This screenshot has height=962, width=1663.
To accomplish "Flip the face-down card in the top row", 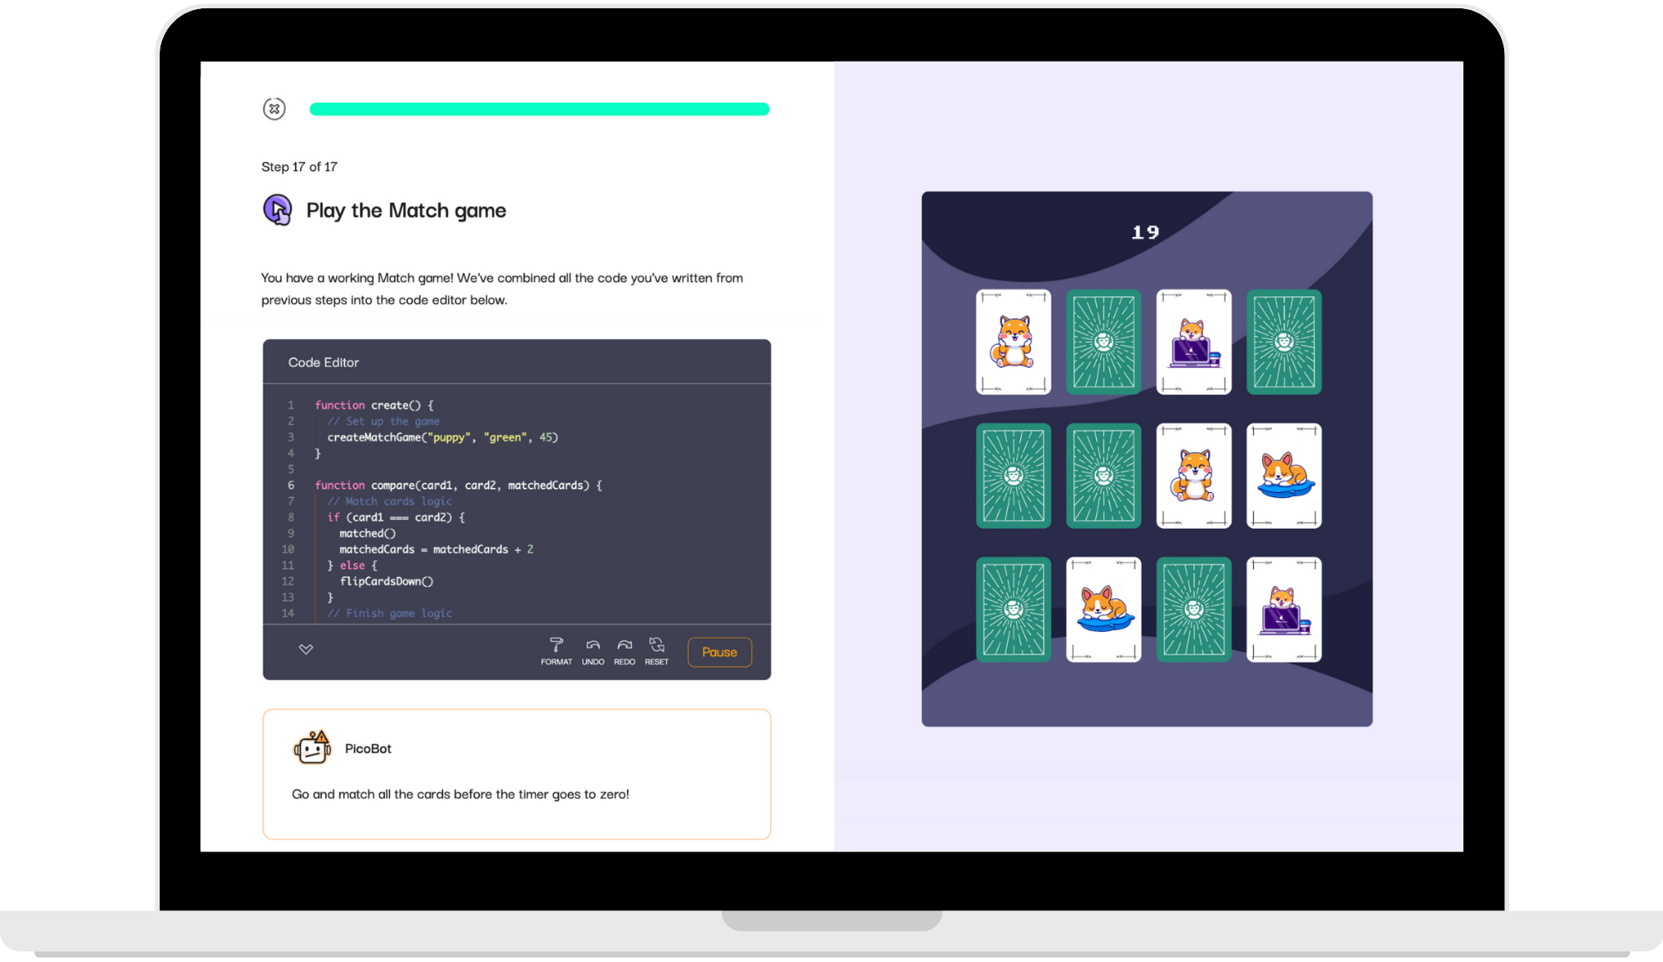I will pyautogui.click(x=1105, y=343).
